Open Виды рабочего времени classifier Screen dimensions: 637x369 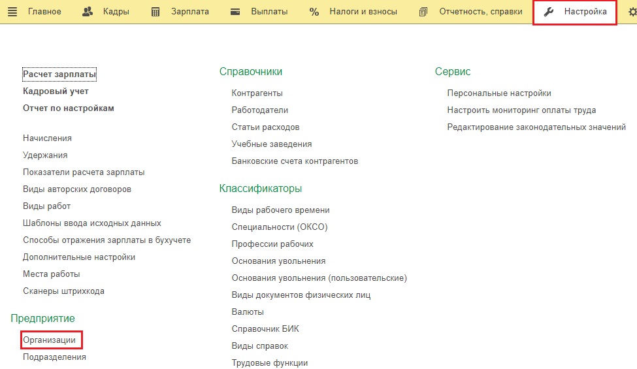[281, 210]
